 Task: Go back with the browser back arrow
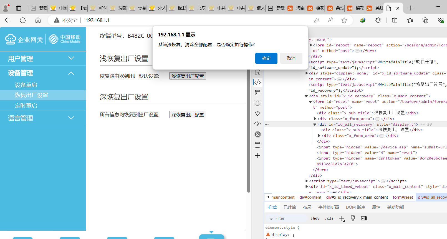[x=7, y=20]
